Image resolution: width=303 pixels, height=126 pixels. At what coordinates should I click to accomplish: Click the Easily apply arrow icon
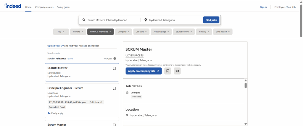(49, 113)
